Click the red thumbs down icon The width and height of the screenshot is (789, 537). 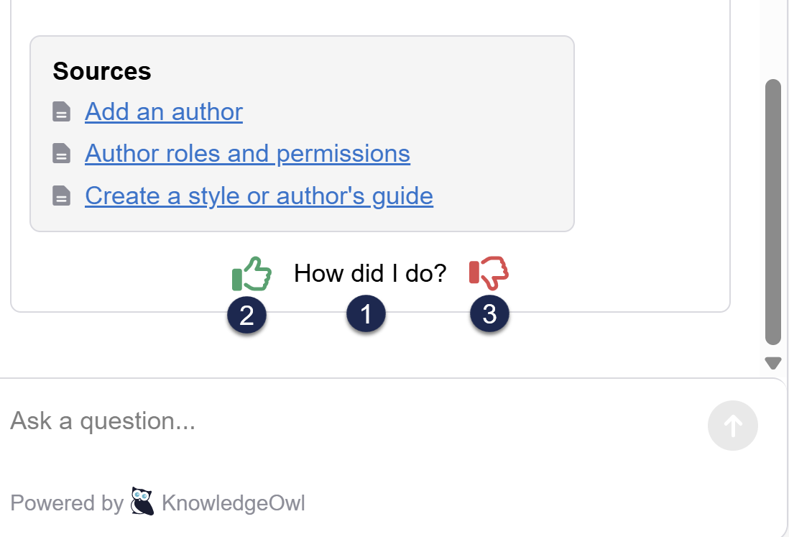[x=489, y=272]
